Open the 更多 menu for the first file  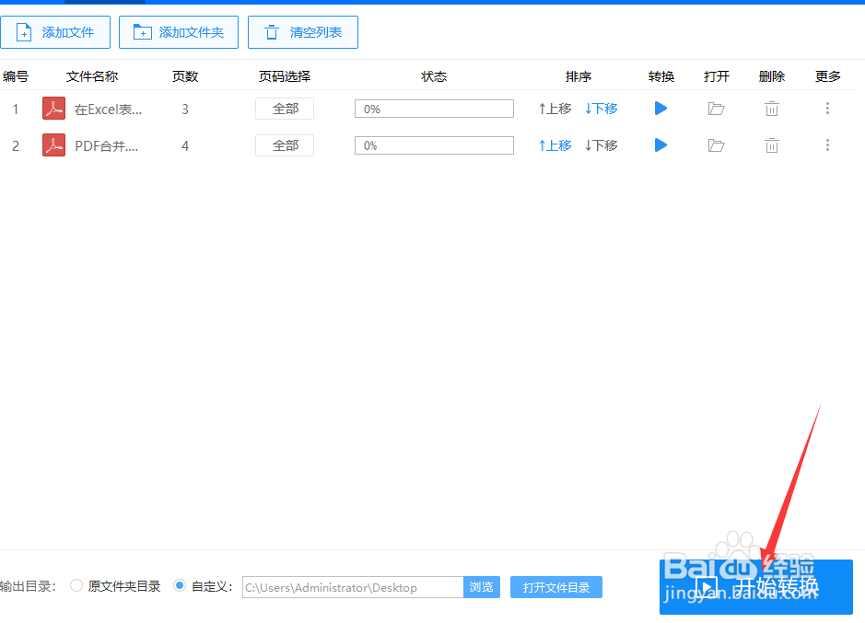pyautogui.click(x=827, y=108)
